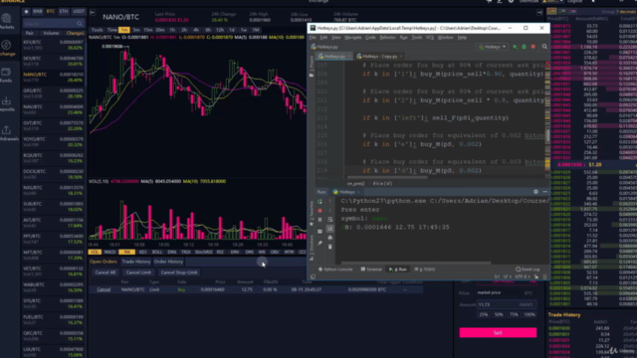Screen dimensions: 637x358
Task: Click the pink Sell button
Action: point(498,332)
